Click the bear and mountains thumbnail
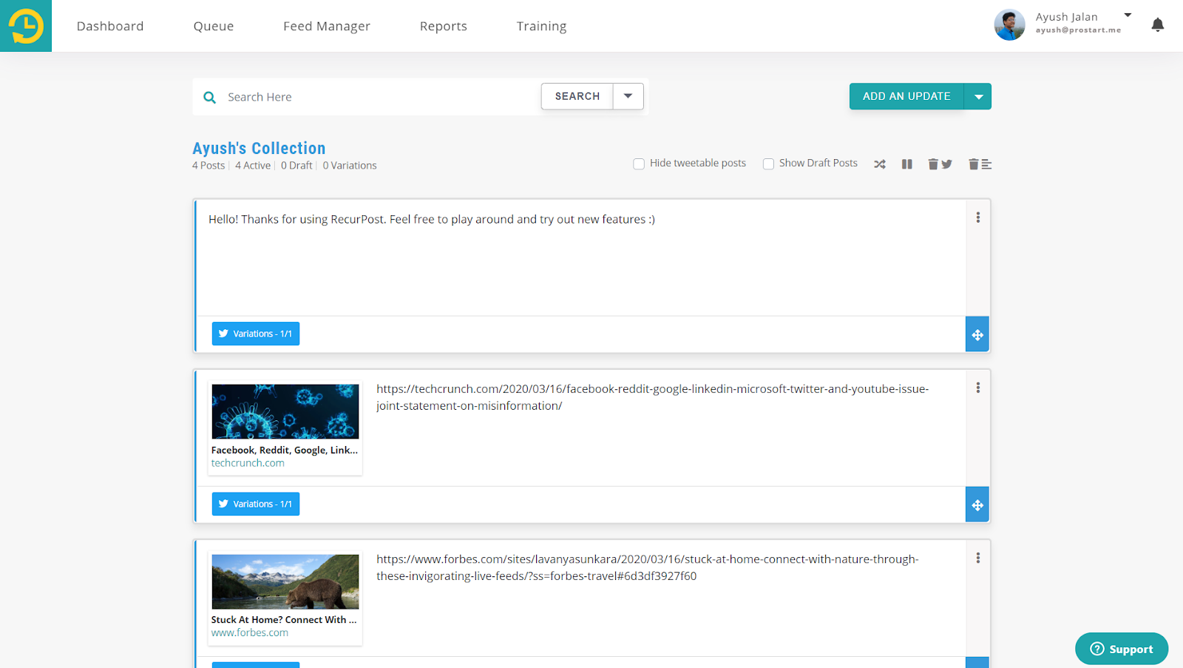The width and height of the screenshot is (1183, 668). coord(285,581)
